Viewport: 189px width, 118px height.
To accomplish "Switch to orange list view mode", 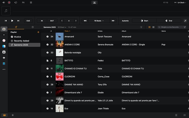I will pos(149,27).
